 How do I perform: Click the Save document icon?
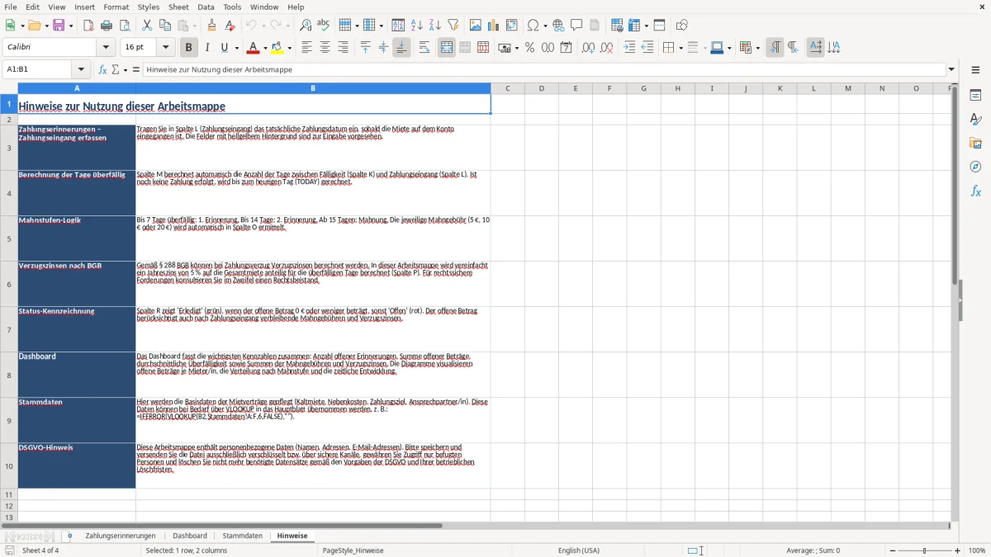tap(59, 26)
